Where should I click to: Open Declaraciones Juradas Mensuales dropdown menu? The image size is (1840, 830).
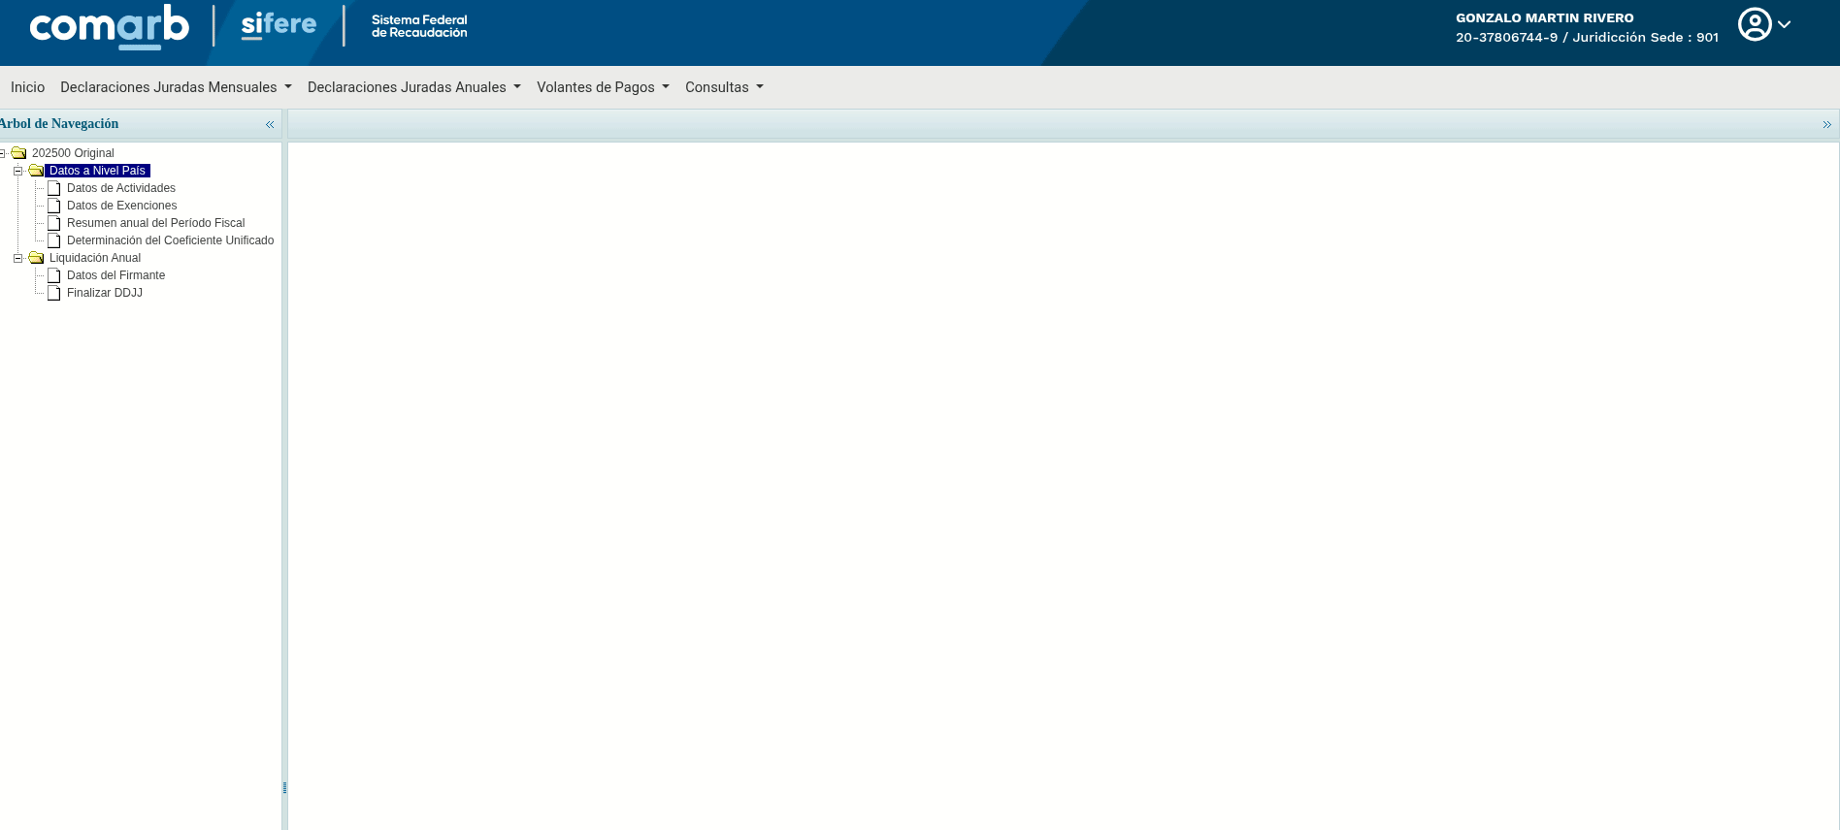(176, 87)
